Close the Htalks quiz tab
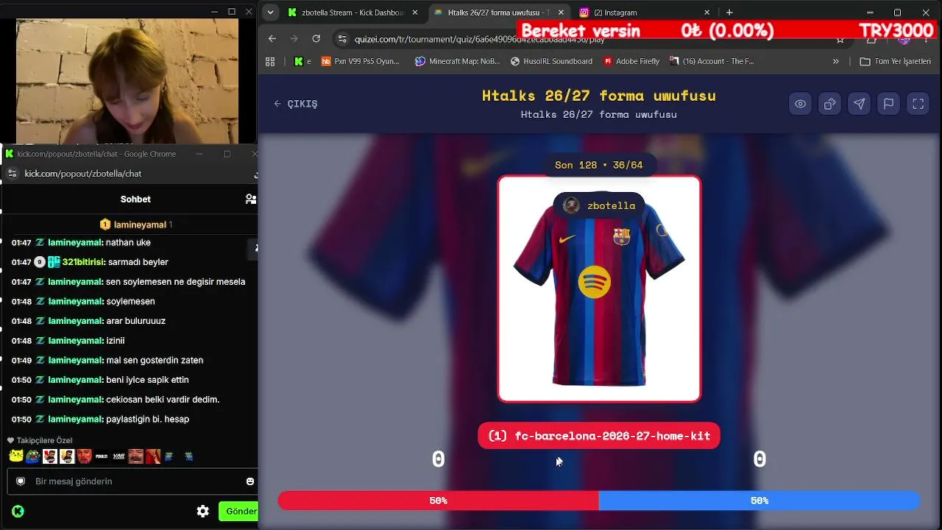942x530 pixels. click(562, 13)
